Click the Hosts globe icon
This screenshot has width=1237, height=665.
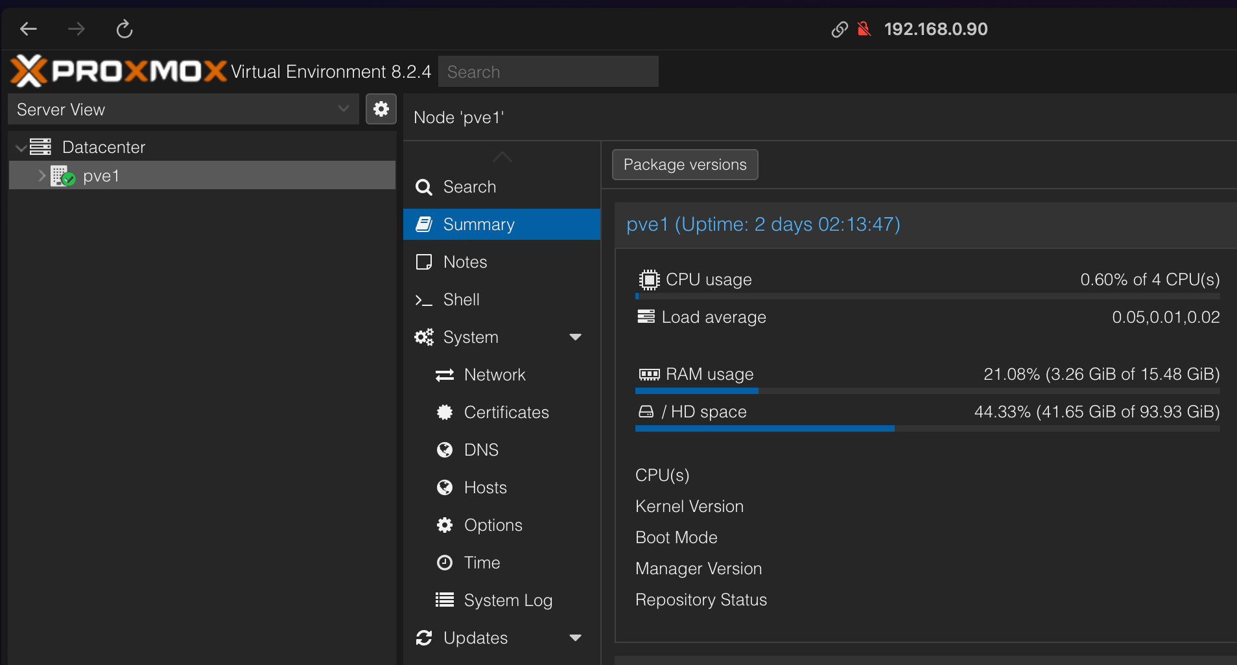click(x=445, y=487)
